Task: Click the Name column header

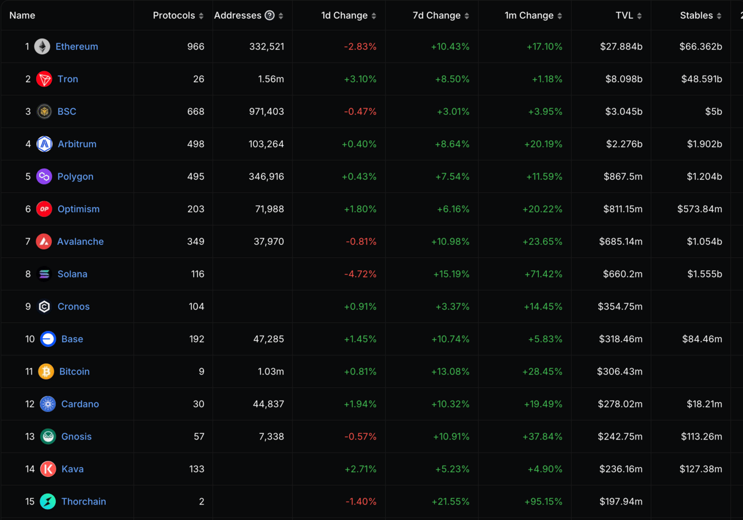Action: click(x=22, y=16)
